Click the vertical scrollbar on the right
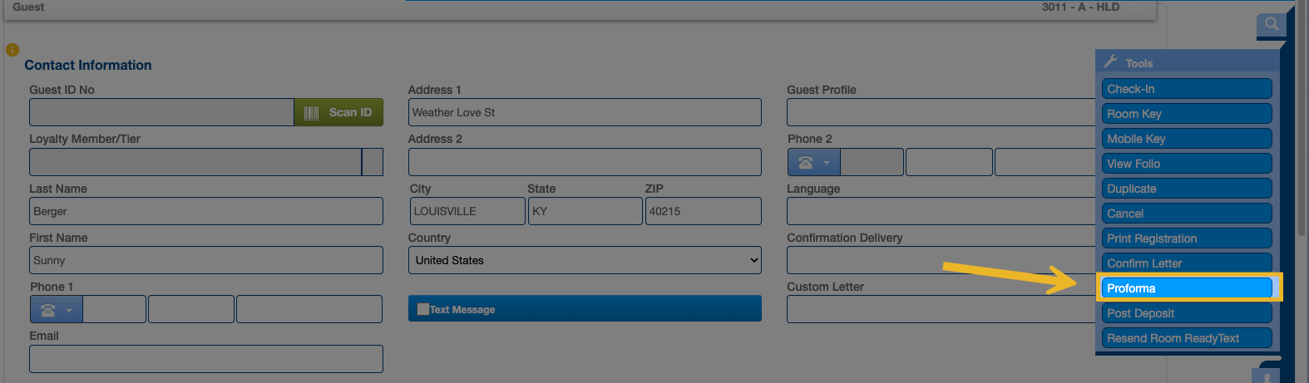1309x383 pixels. (x=1302, y=125)
